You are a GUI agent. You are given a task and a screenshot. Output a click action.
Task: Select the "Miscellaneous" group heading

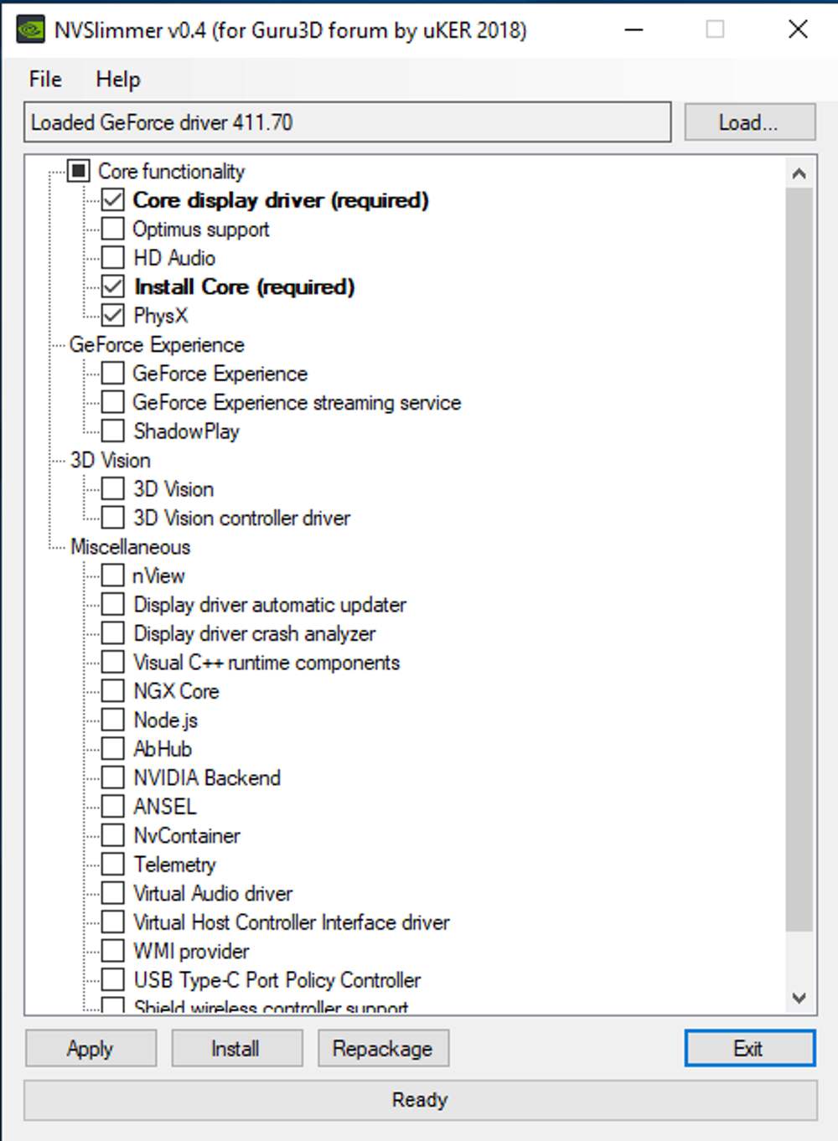pyautogui.click(x=130, y=547)
